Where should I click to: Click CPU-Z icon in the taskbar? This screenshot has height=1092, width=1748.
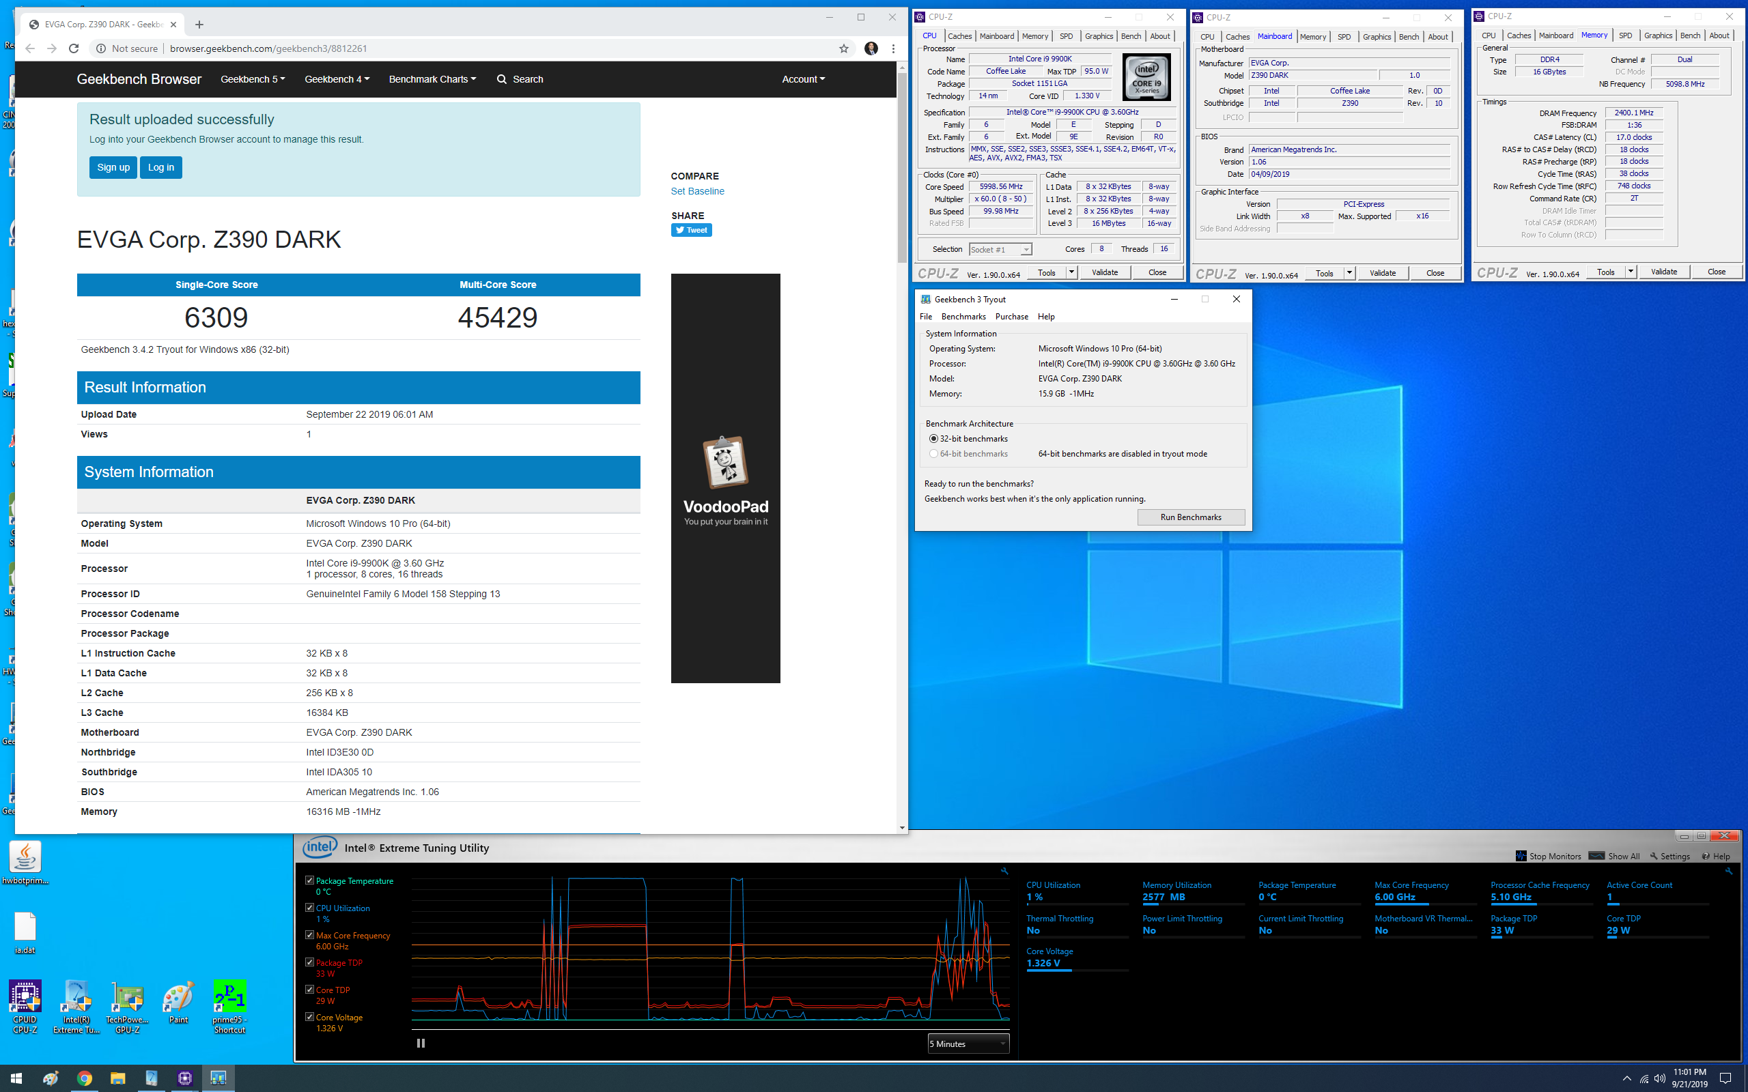click(185, 1078)
